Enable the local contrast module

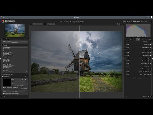click(149, 69)
